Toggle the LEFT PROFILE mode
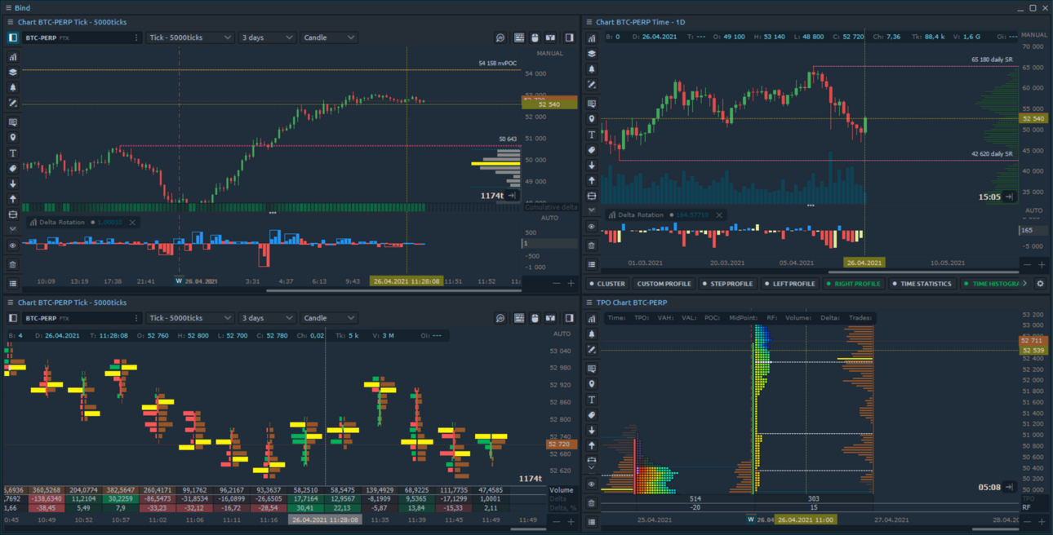Screen dimensions: 1053x535 789,284
